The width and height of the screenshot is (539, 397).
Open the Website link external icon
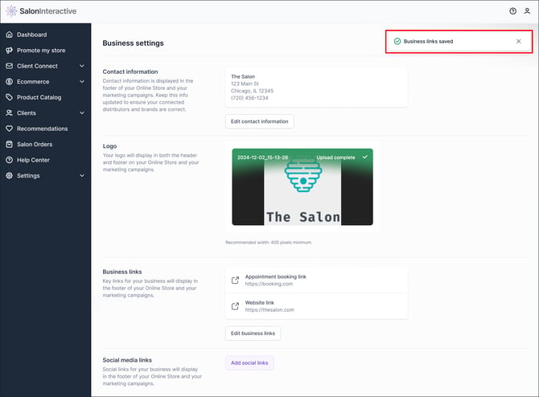235,306
